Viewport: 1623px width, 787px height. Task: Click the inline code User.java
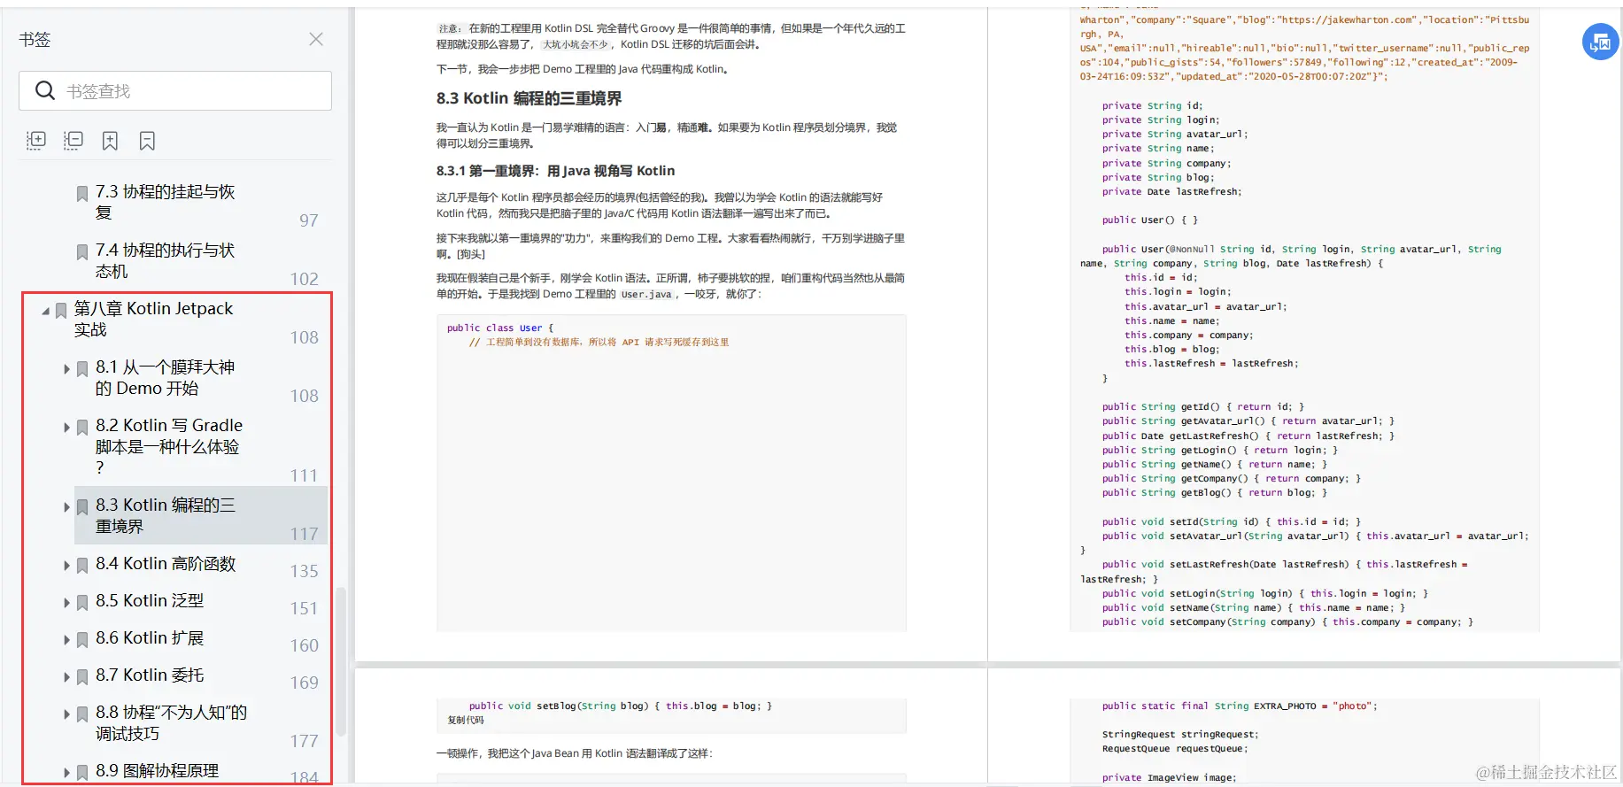(646, 295)
